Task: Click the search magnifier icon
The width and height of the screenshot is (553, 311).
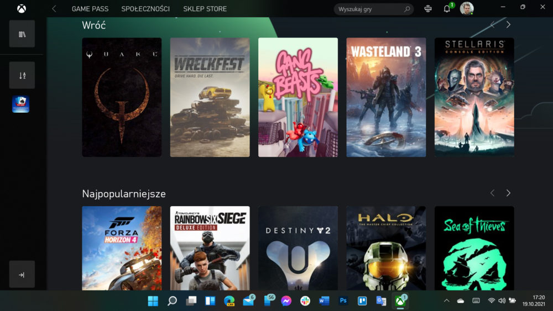Action: pos(407,9)
